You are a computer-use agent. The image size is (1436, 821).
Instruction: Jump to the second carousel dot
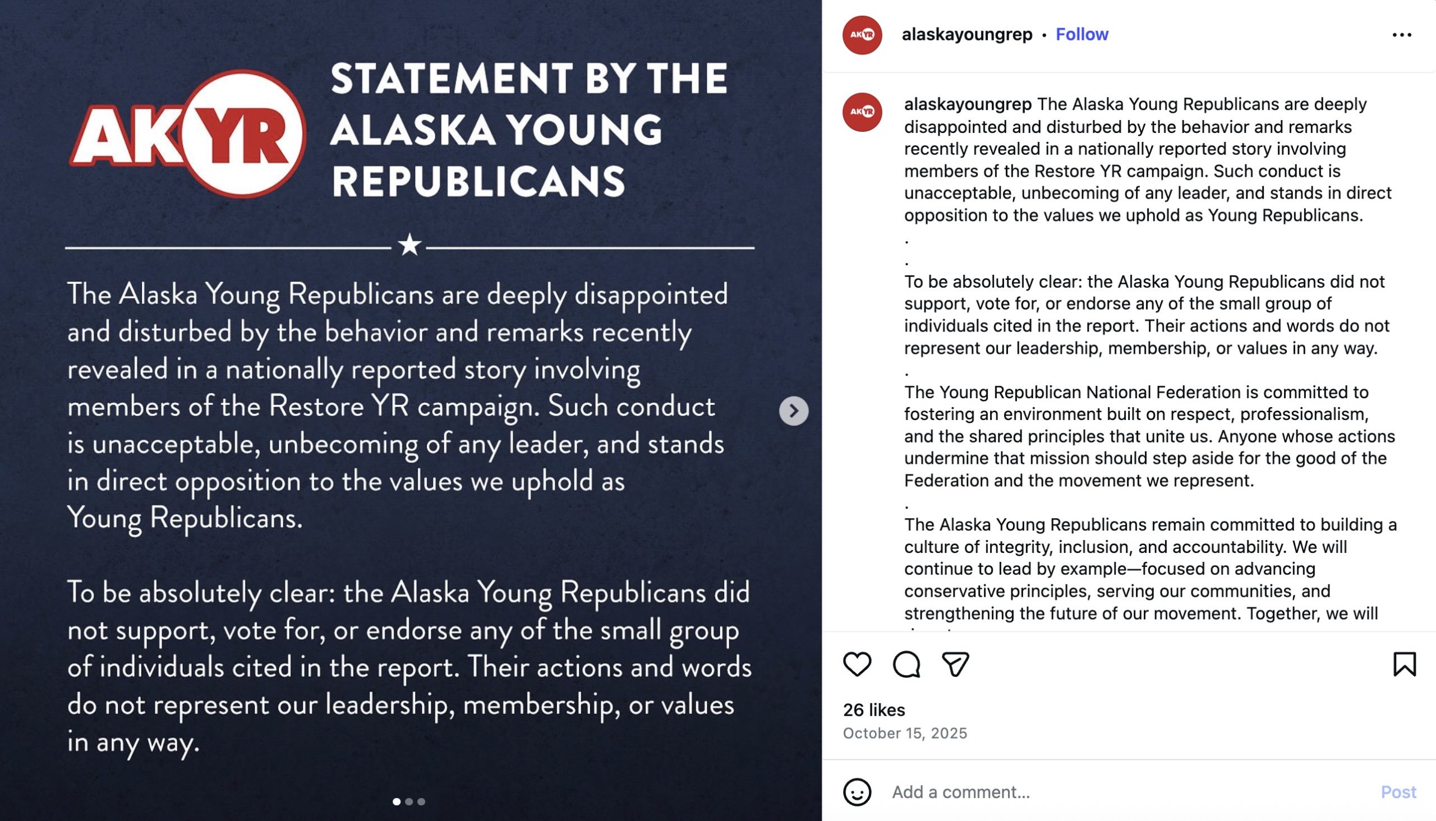[x=409, y=801]
